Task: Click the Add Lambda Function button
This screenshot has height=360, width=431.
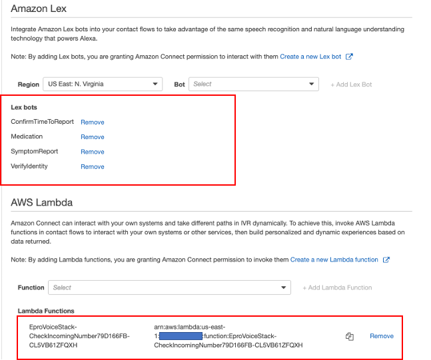Action: pos(337,287)
